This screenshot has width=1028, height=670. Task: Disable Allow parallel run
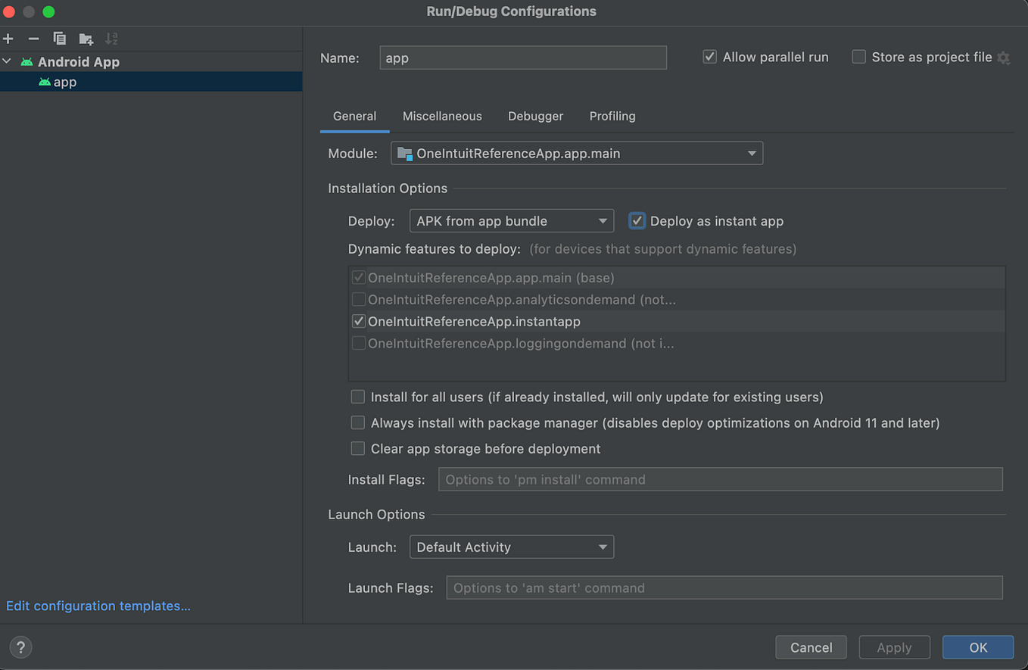[x=709, y=56]
